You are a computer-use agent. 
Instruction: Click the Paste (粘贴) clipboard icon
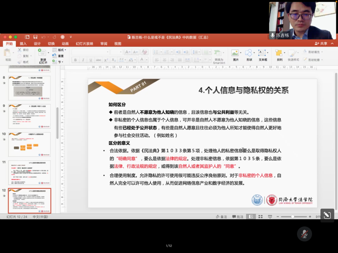click(7, 53)
